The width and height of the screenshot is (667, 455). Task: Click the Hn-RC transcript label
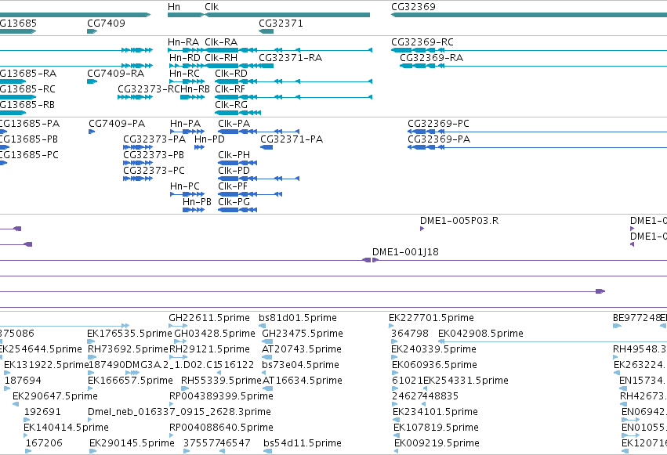pyautogui.click(x=184, y=74)
